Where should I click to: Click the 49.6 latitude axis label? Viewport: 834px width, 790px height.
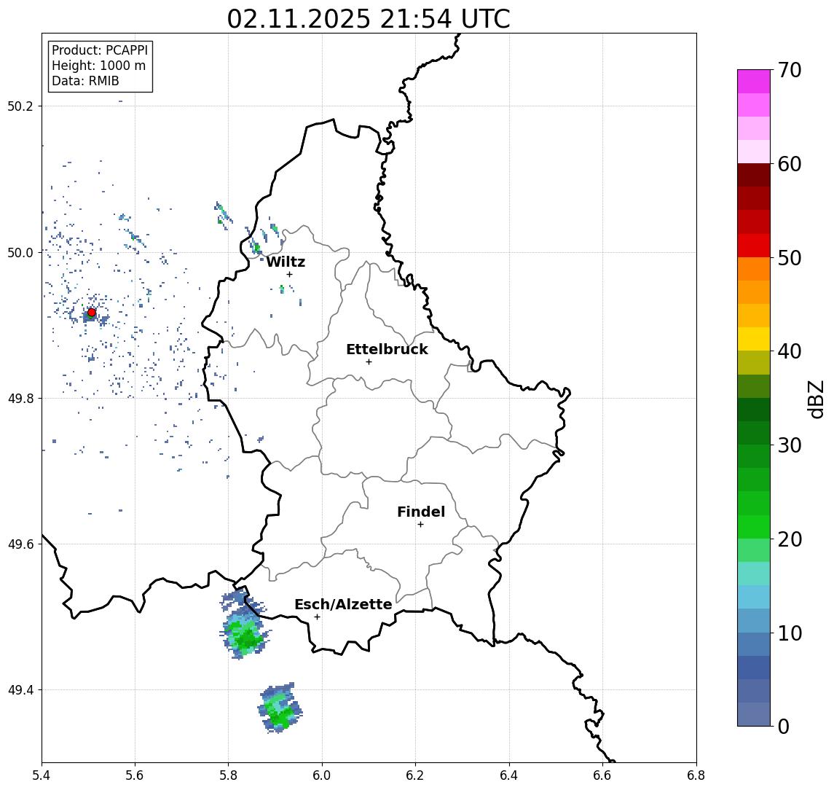[x=20, y=544]
